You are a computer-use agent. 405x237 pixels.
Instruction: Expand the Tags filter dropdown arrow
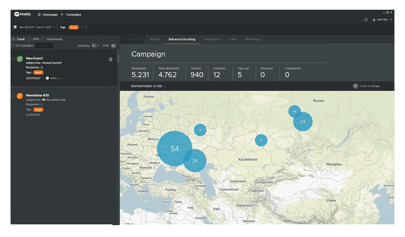click(x=83, y=27)
